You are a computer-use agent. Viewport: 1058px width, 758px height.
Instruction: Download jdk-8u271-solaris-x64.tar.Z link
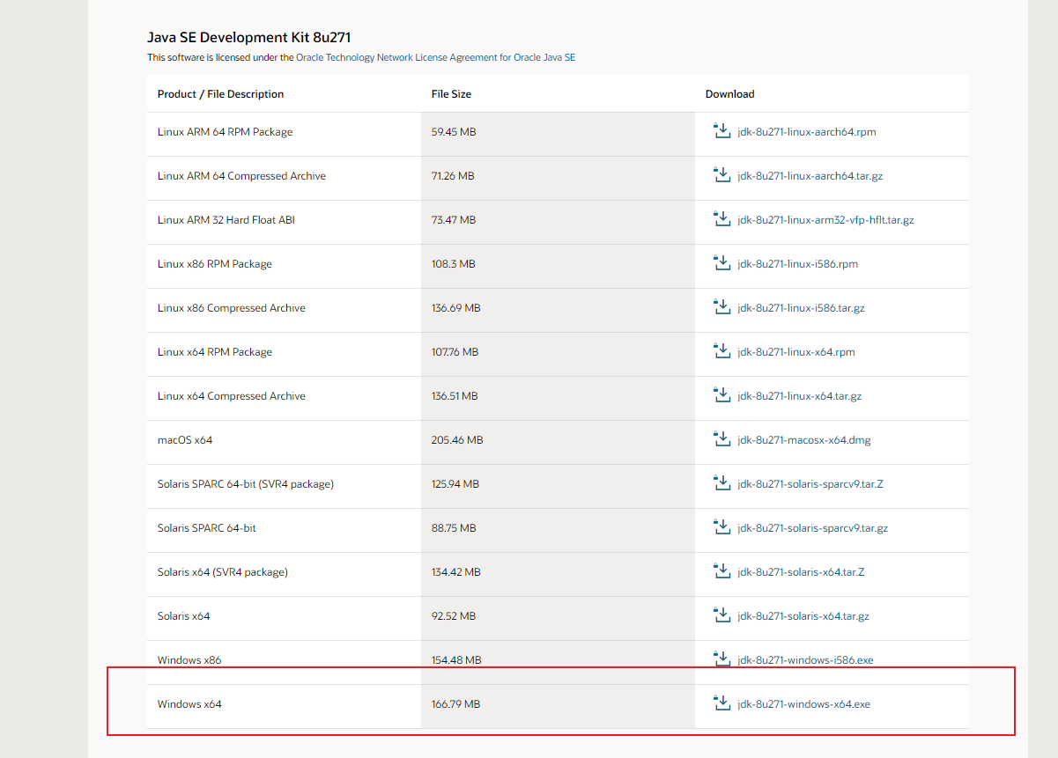click(802, 572)
